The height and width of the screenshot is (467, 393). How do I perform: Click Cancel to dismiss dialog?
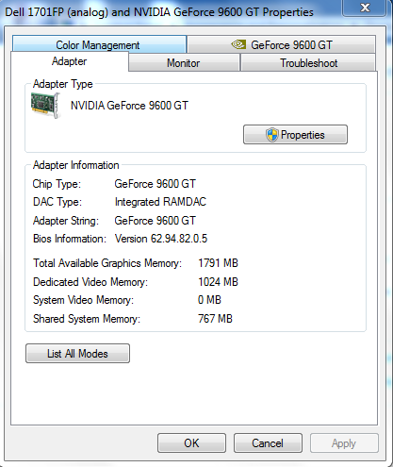click(268, 443)
